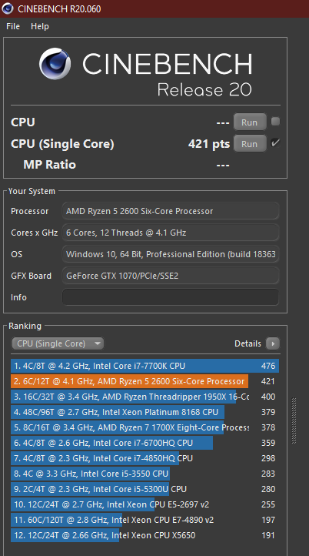Enable the CPU test checkbox
The width and height of the screenshot is (309, 556).
[275, 122]
